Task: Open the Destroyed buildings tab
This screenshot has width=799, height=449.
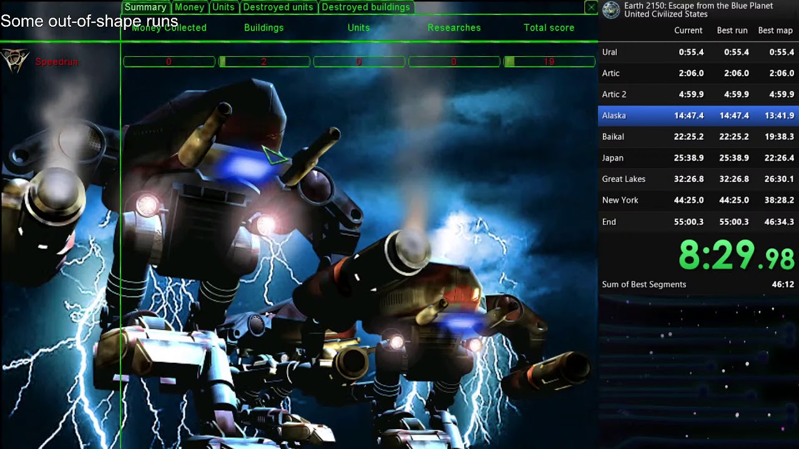Action: coord(366,7)
